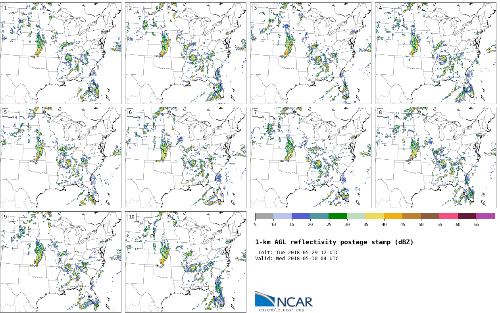Viewport: 500px width, 313px height.
Task: Pick the dark green 25–30 dBZ swatch
Action: click(338, 216)
